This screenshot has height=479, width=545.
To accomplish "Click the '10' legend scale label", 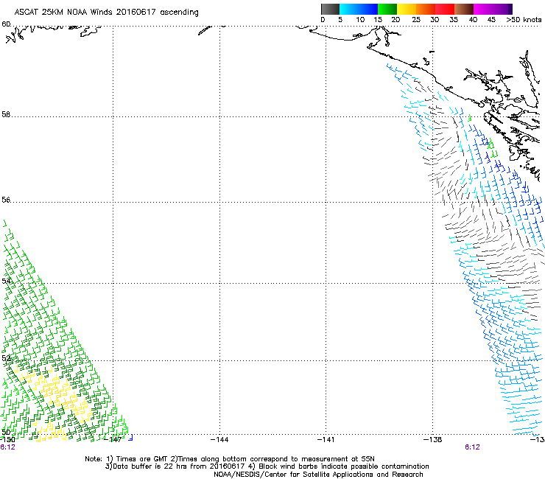I will tap(360, 20).
